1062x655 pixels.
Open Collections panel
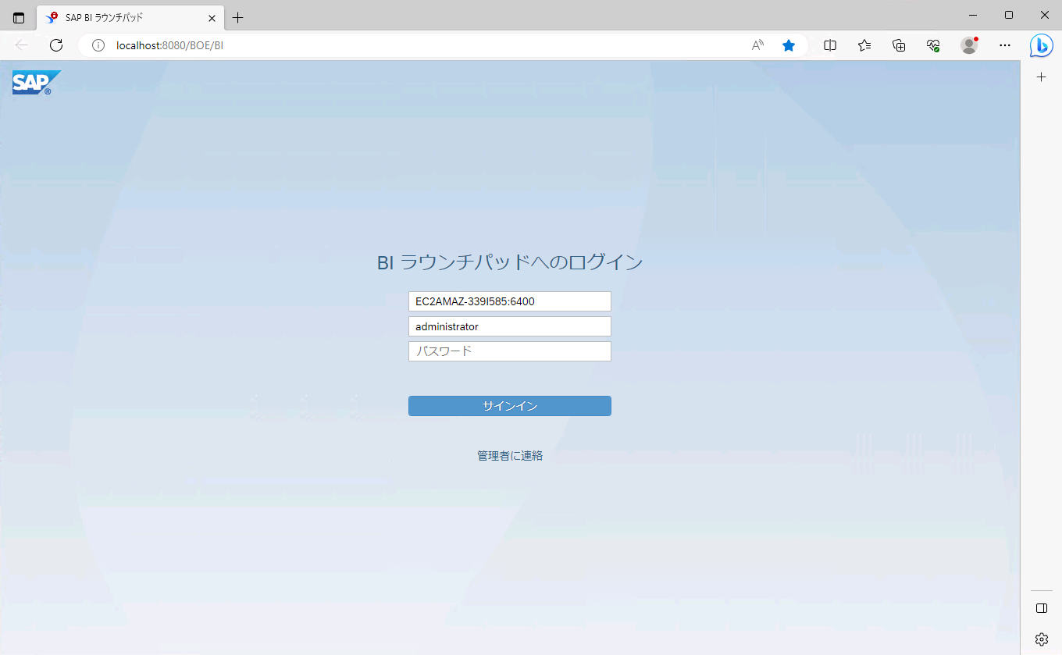tap(899, 45)
